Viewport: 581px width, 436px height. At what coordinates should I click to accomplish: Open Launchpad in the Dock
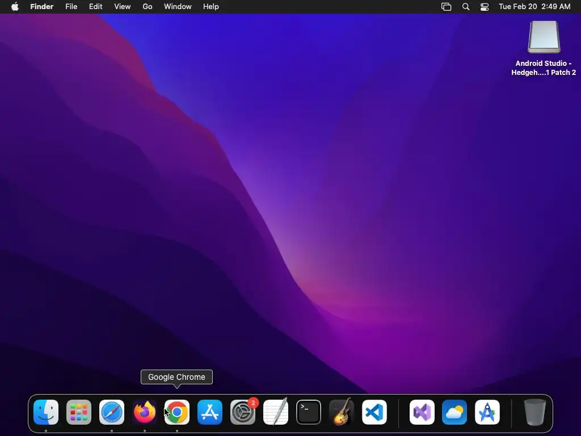[x=79, y=412]
